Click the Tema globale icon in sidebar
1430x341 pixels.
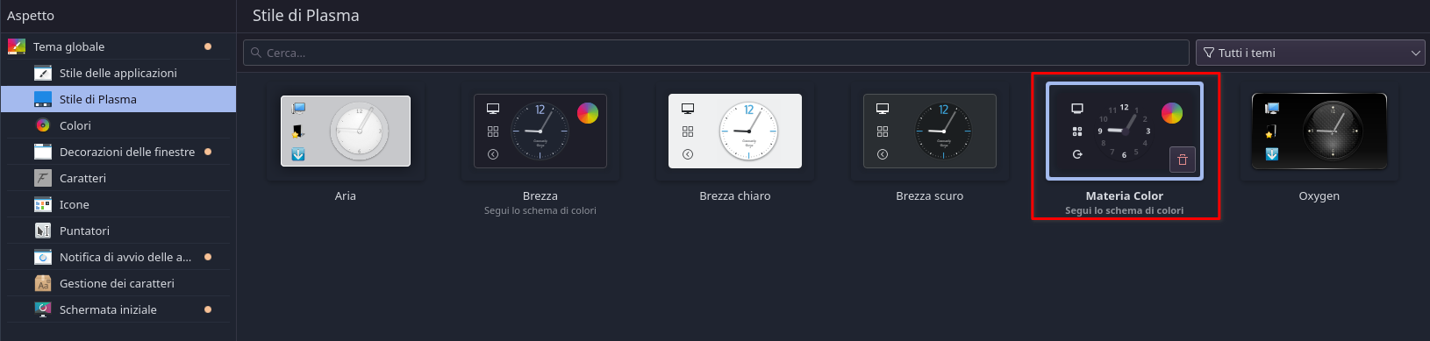[17, 46]
